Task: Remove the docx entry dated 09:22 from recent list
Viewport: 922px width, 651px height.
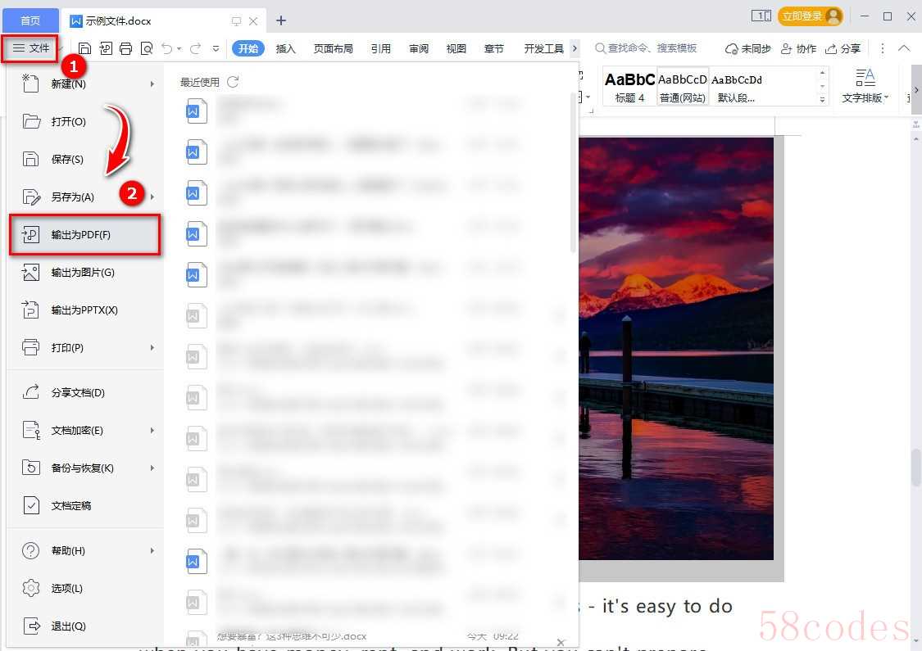Action: coord(561,642)
